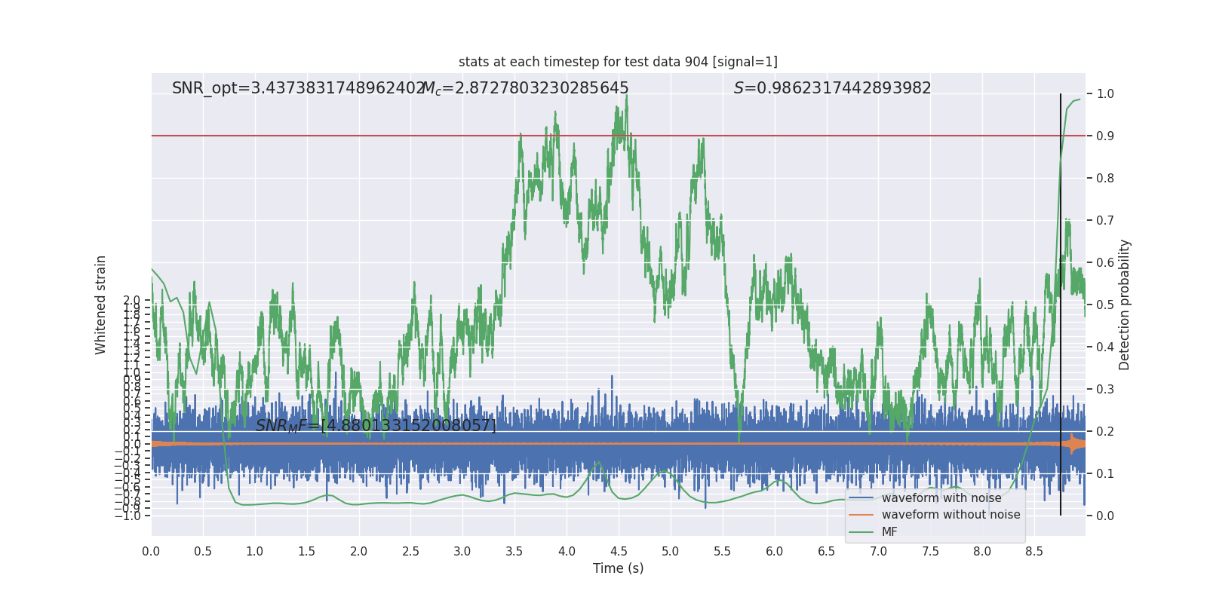This screenshot has width=1207, height=603.
Task: Click −1.0 on the whitened strain axis
Action: pos(127,516)
